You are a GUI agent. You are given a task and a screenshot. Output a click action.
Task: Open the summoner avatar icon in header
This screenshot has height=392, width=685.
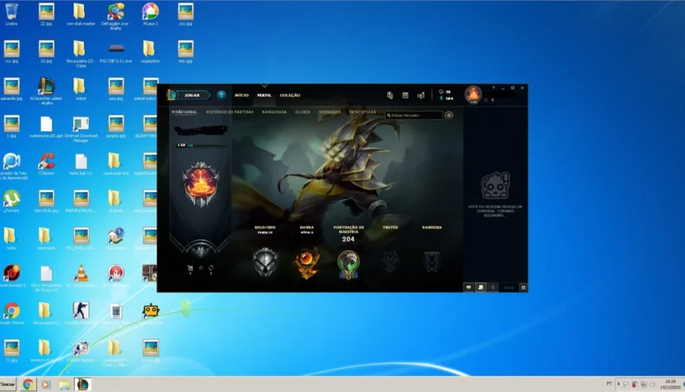tap(473, 94)
